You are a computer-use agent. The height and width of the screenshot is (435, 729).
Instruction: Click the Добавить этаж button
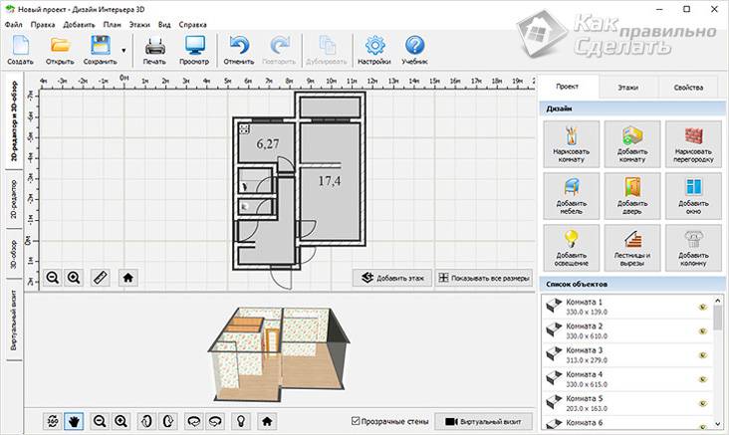tap(392, 278)
